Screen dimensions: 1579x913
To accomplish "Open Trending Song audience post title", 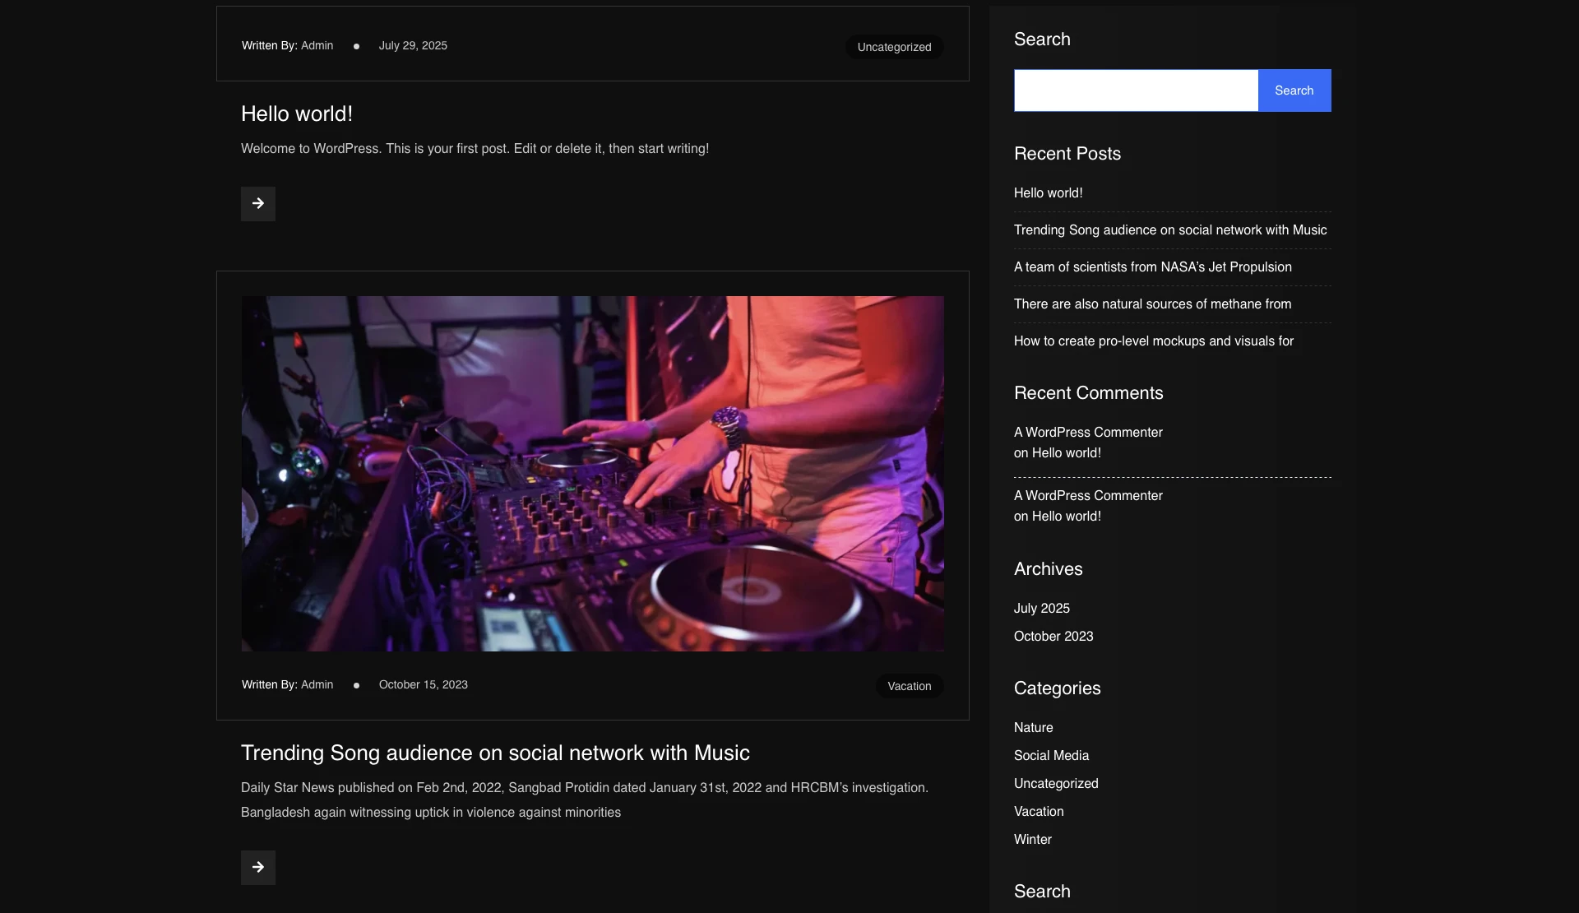I will pyautogui.click(x=495, y=753).
